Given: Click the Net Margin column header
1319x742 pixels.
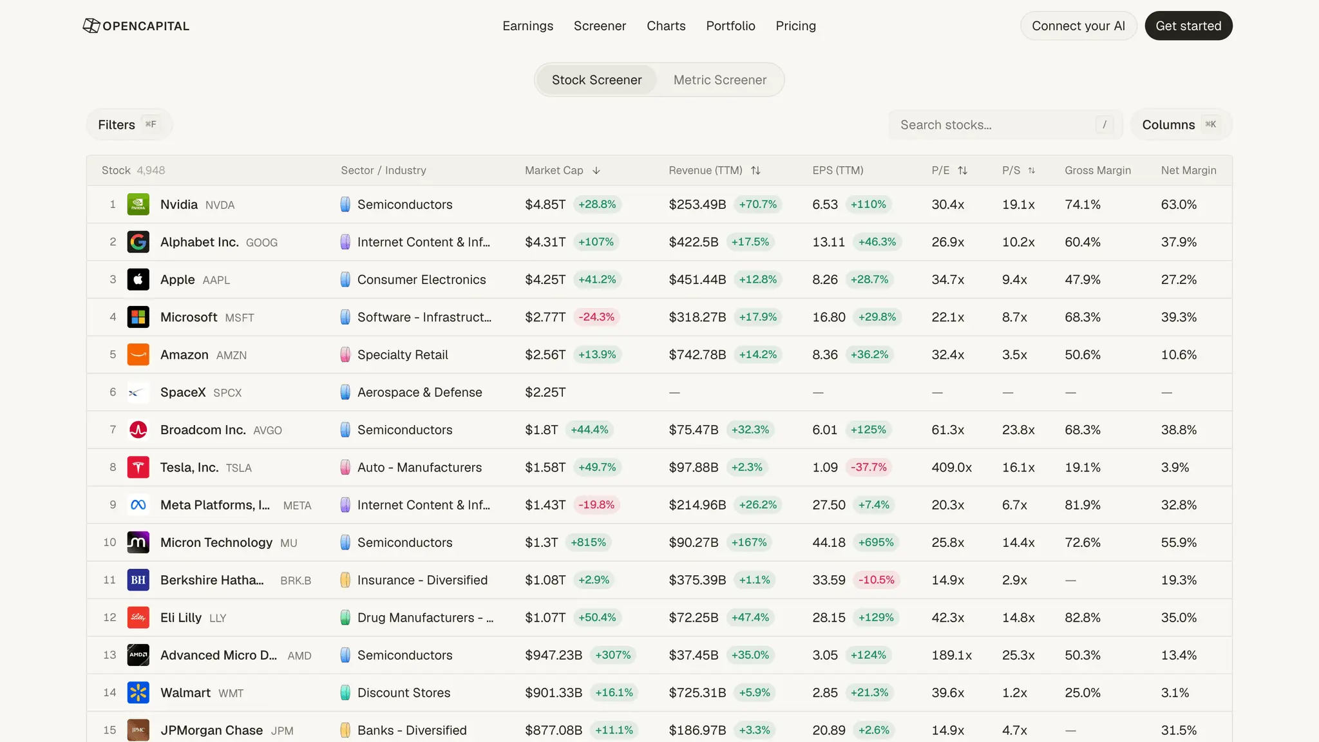Looking at the screenshot, I should 1188,171.
